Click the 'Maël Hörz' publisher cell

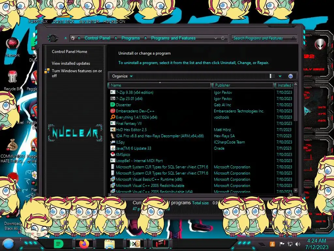(x=222, y=129)
